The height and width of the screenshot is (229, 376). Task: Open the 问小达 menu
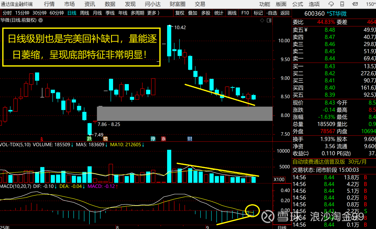coord(153,4)
